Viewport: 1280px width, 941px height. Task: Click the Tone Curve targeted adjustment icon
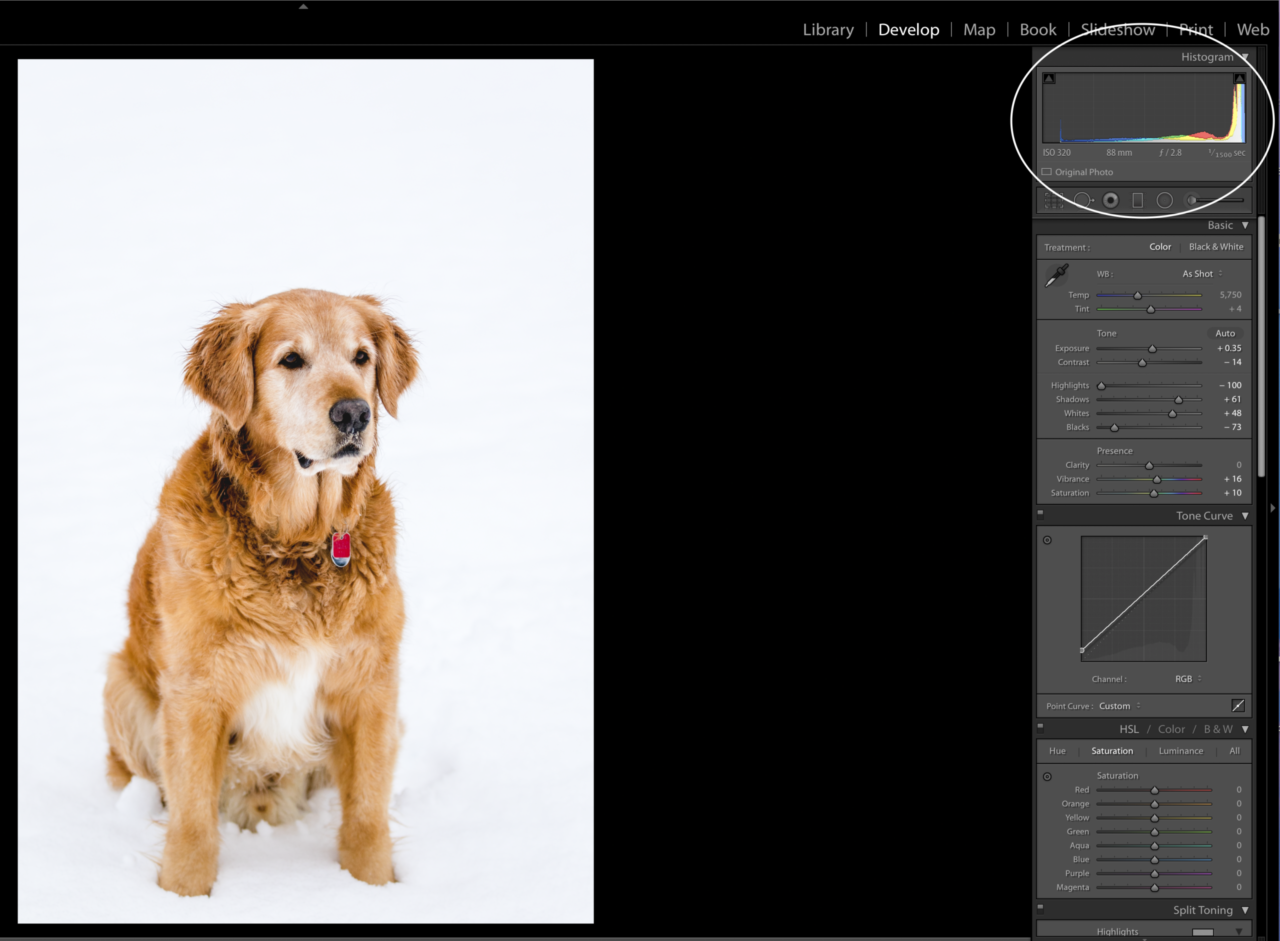1047,540
